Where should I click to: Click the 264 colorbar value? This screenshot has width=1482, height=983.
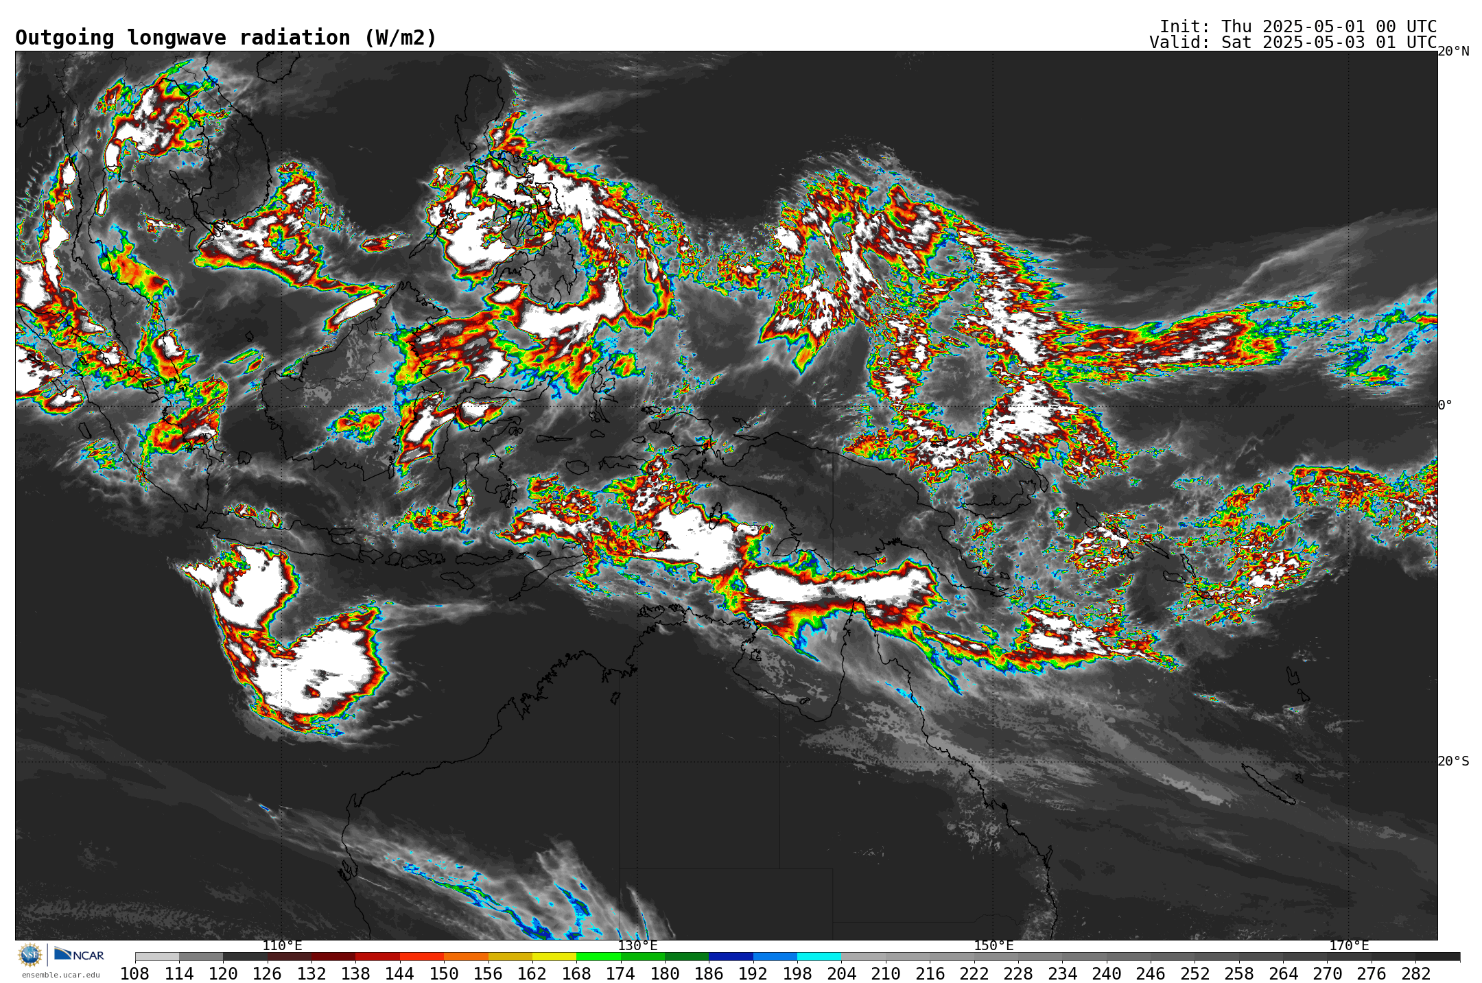[x=1283, y=973]
